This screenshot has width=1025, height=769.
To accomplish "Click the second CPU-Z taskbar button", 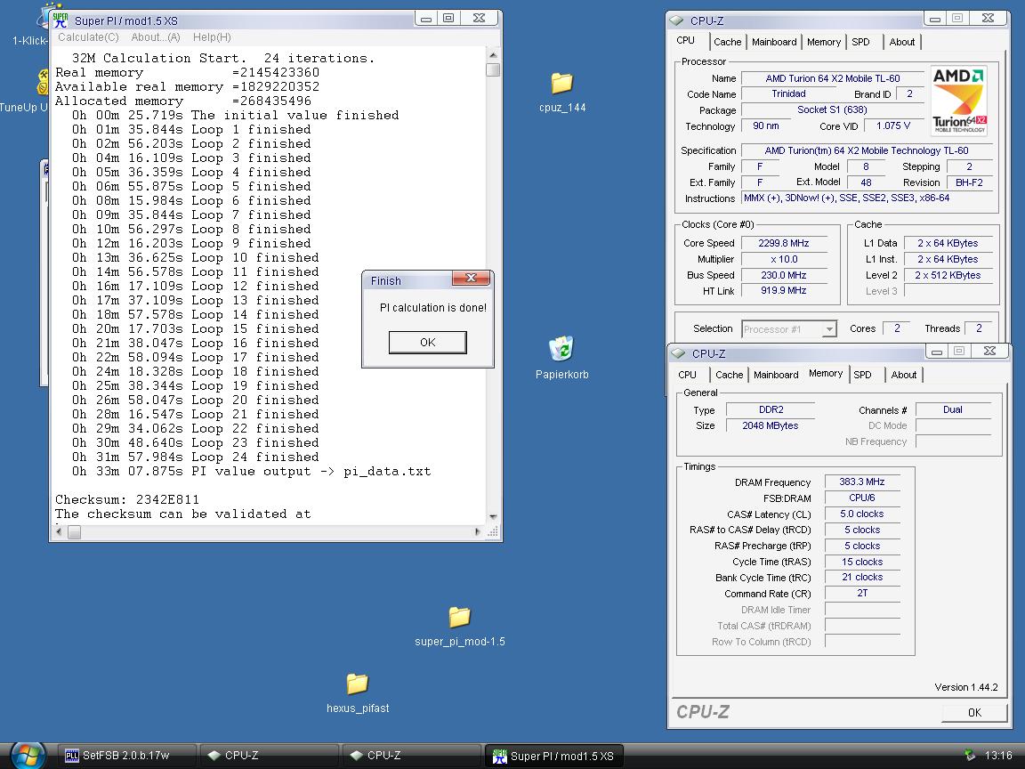I will [412, 756].
